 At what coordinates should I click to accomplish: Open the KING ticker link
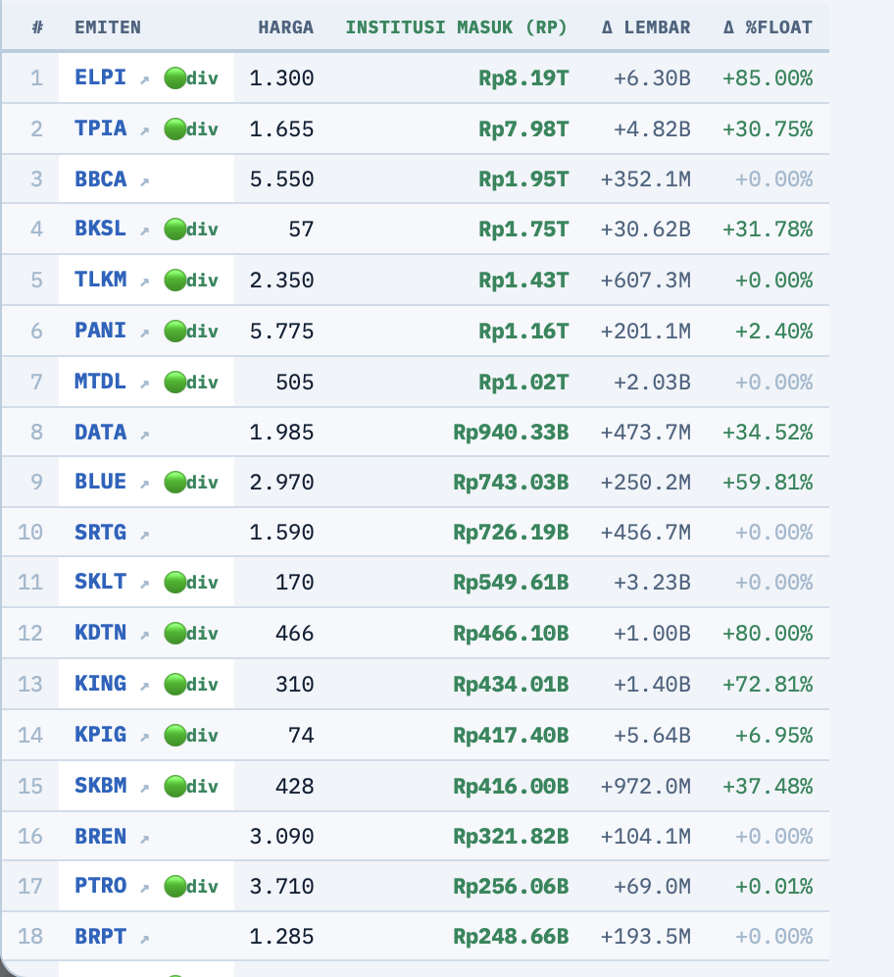(100, 684)
